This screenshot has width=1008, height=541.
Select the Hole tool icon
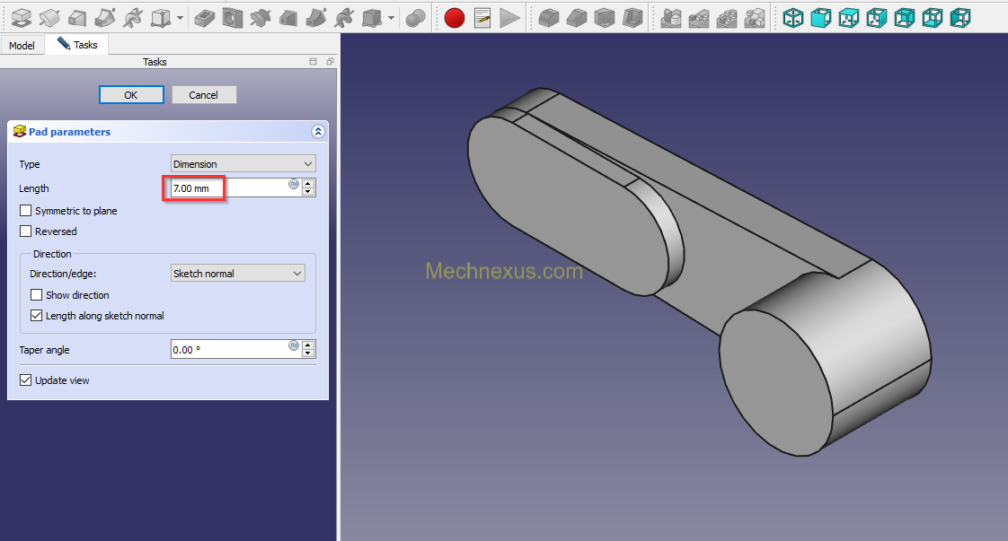pos(232,18)
